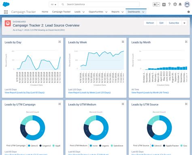Click the (direct) legend swatch in UTM Campaign
Viewport: 192px width, 155px height.
pyautogui.click(x=29, y=146)
